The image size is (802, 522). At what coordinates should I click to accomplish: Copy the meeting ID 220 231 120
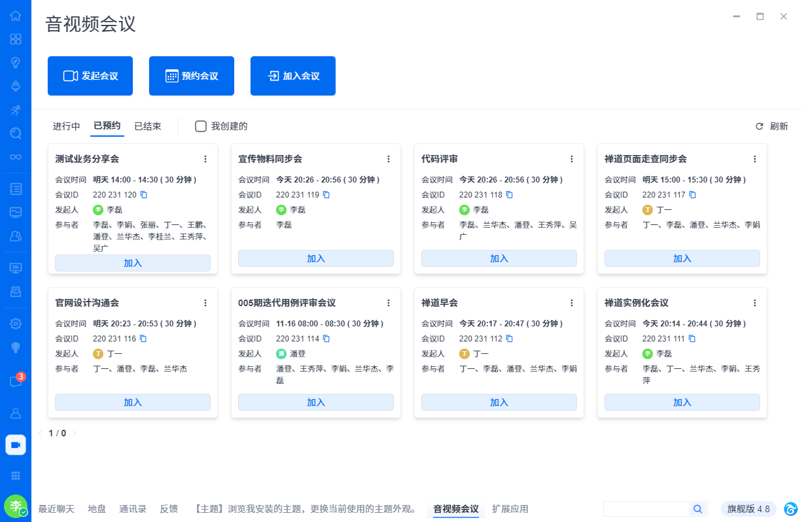pyautogui.click(x=143, y=195)
